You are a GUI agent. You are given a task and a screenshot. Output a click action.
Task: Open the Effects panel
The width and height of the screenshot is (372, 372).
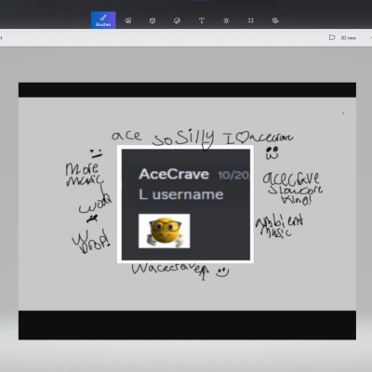click(x=226, y=20)
